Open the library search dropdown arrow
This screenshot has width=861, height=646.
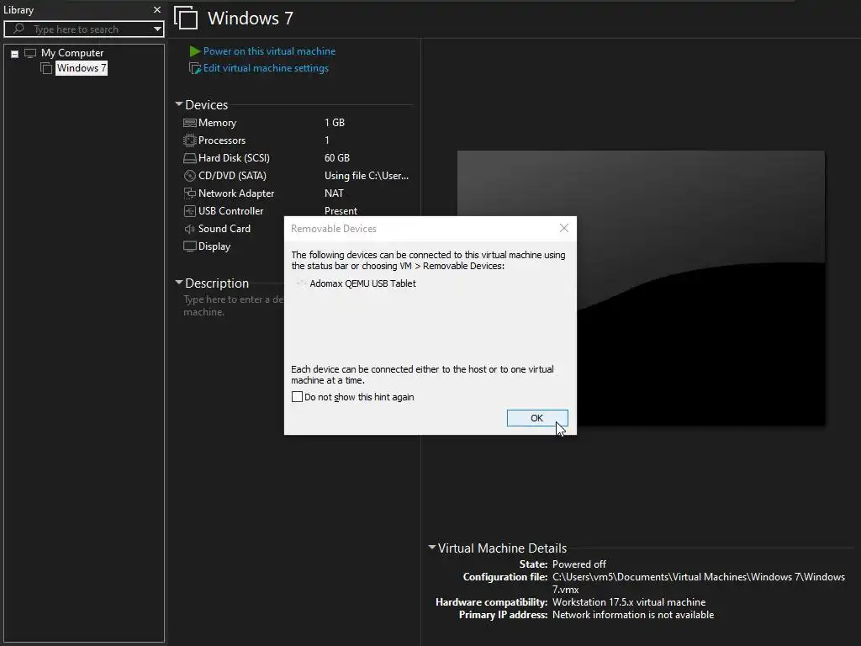pyautogui.click(x=157, y=29)
